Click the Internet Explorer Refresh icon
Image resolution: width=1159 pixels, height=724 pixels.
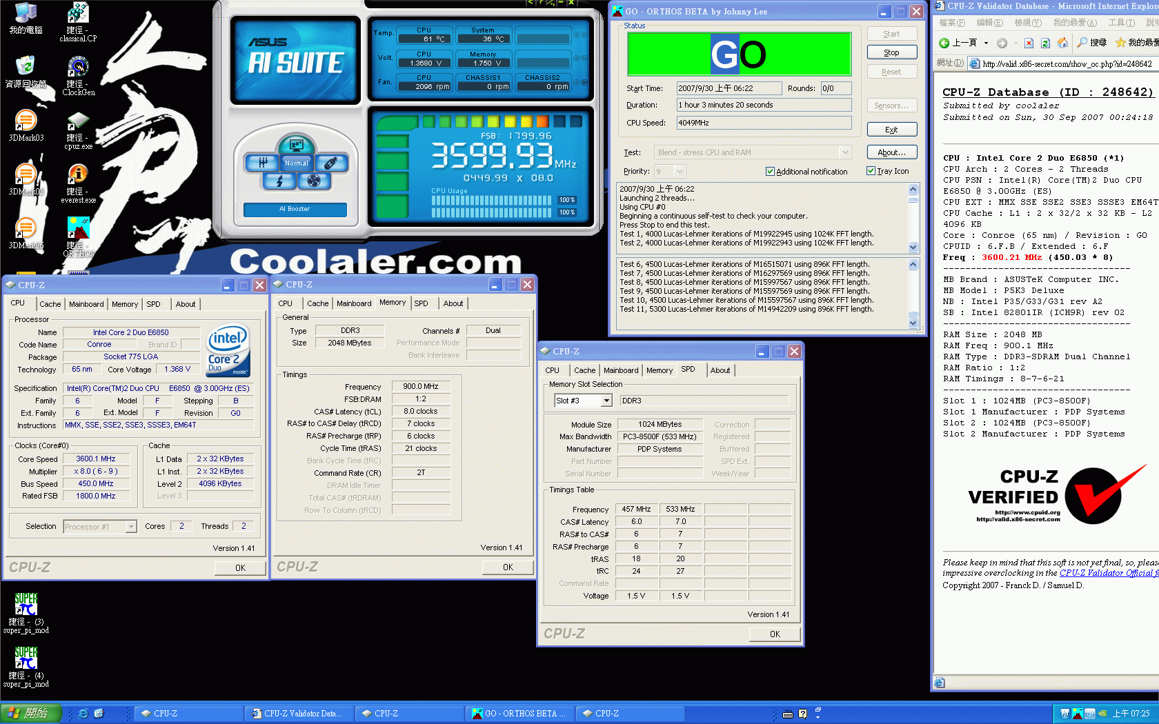point(1045,43)
